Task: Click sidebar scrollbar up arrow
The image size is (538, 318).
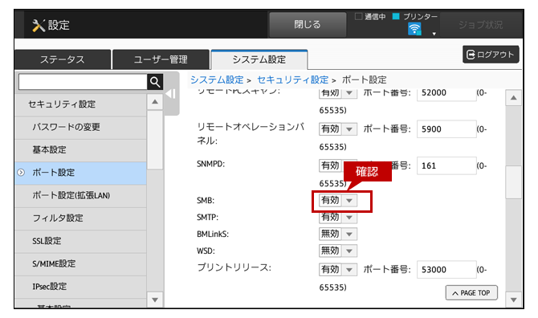Action: (x=155, y=102)
